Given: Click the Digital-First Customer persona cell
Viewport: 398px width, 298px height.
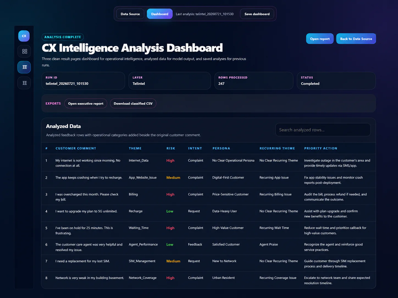Looking at the screenshot, I should pos(228,178).
